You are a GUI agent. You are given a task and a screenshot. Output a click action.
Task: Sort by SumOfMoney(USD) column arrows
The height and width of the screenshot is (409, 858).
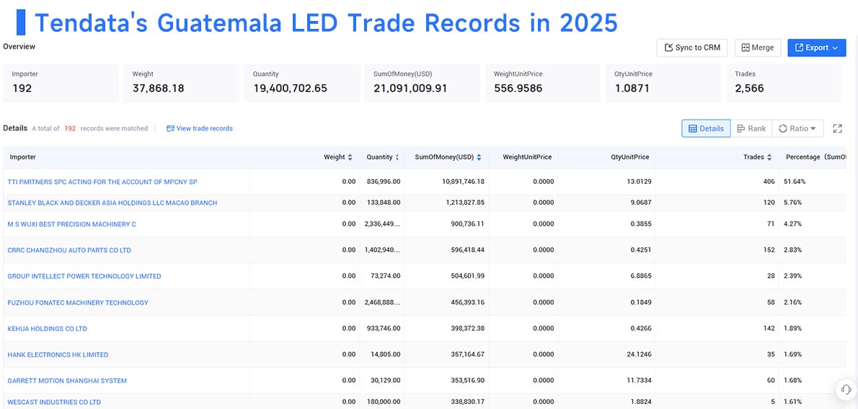click(x=479, y=157)
